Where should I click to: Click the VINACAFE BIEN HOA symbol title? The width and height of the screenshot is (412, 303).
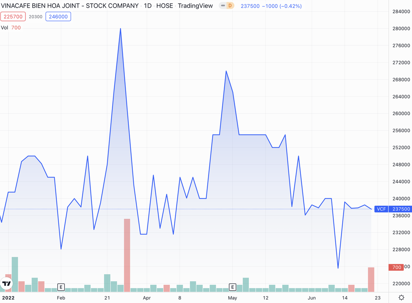point(69,6)
